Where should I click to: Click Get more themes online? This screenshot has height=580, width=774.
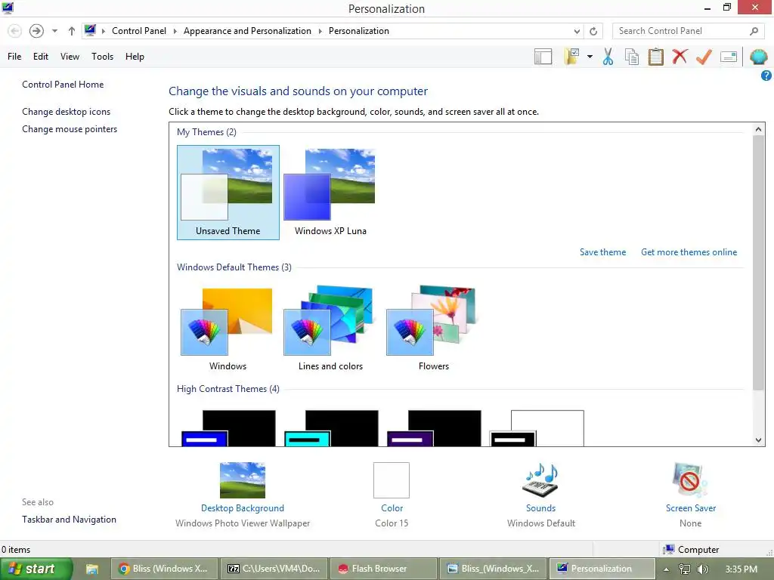tap(689, 252)
